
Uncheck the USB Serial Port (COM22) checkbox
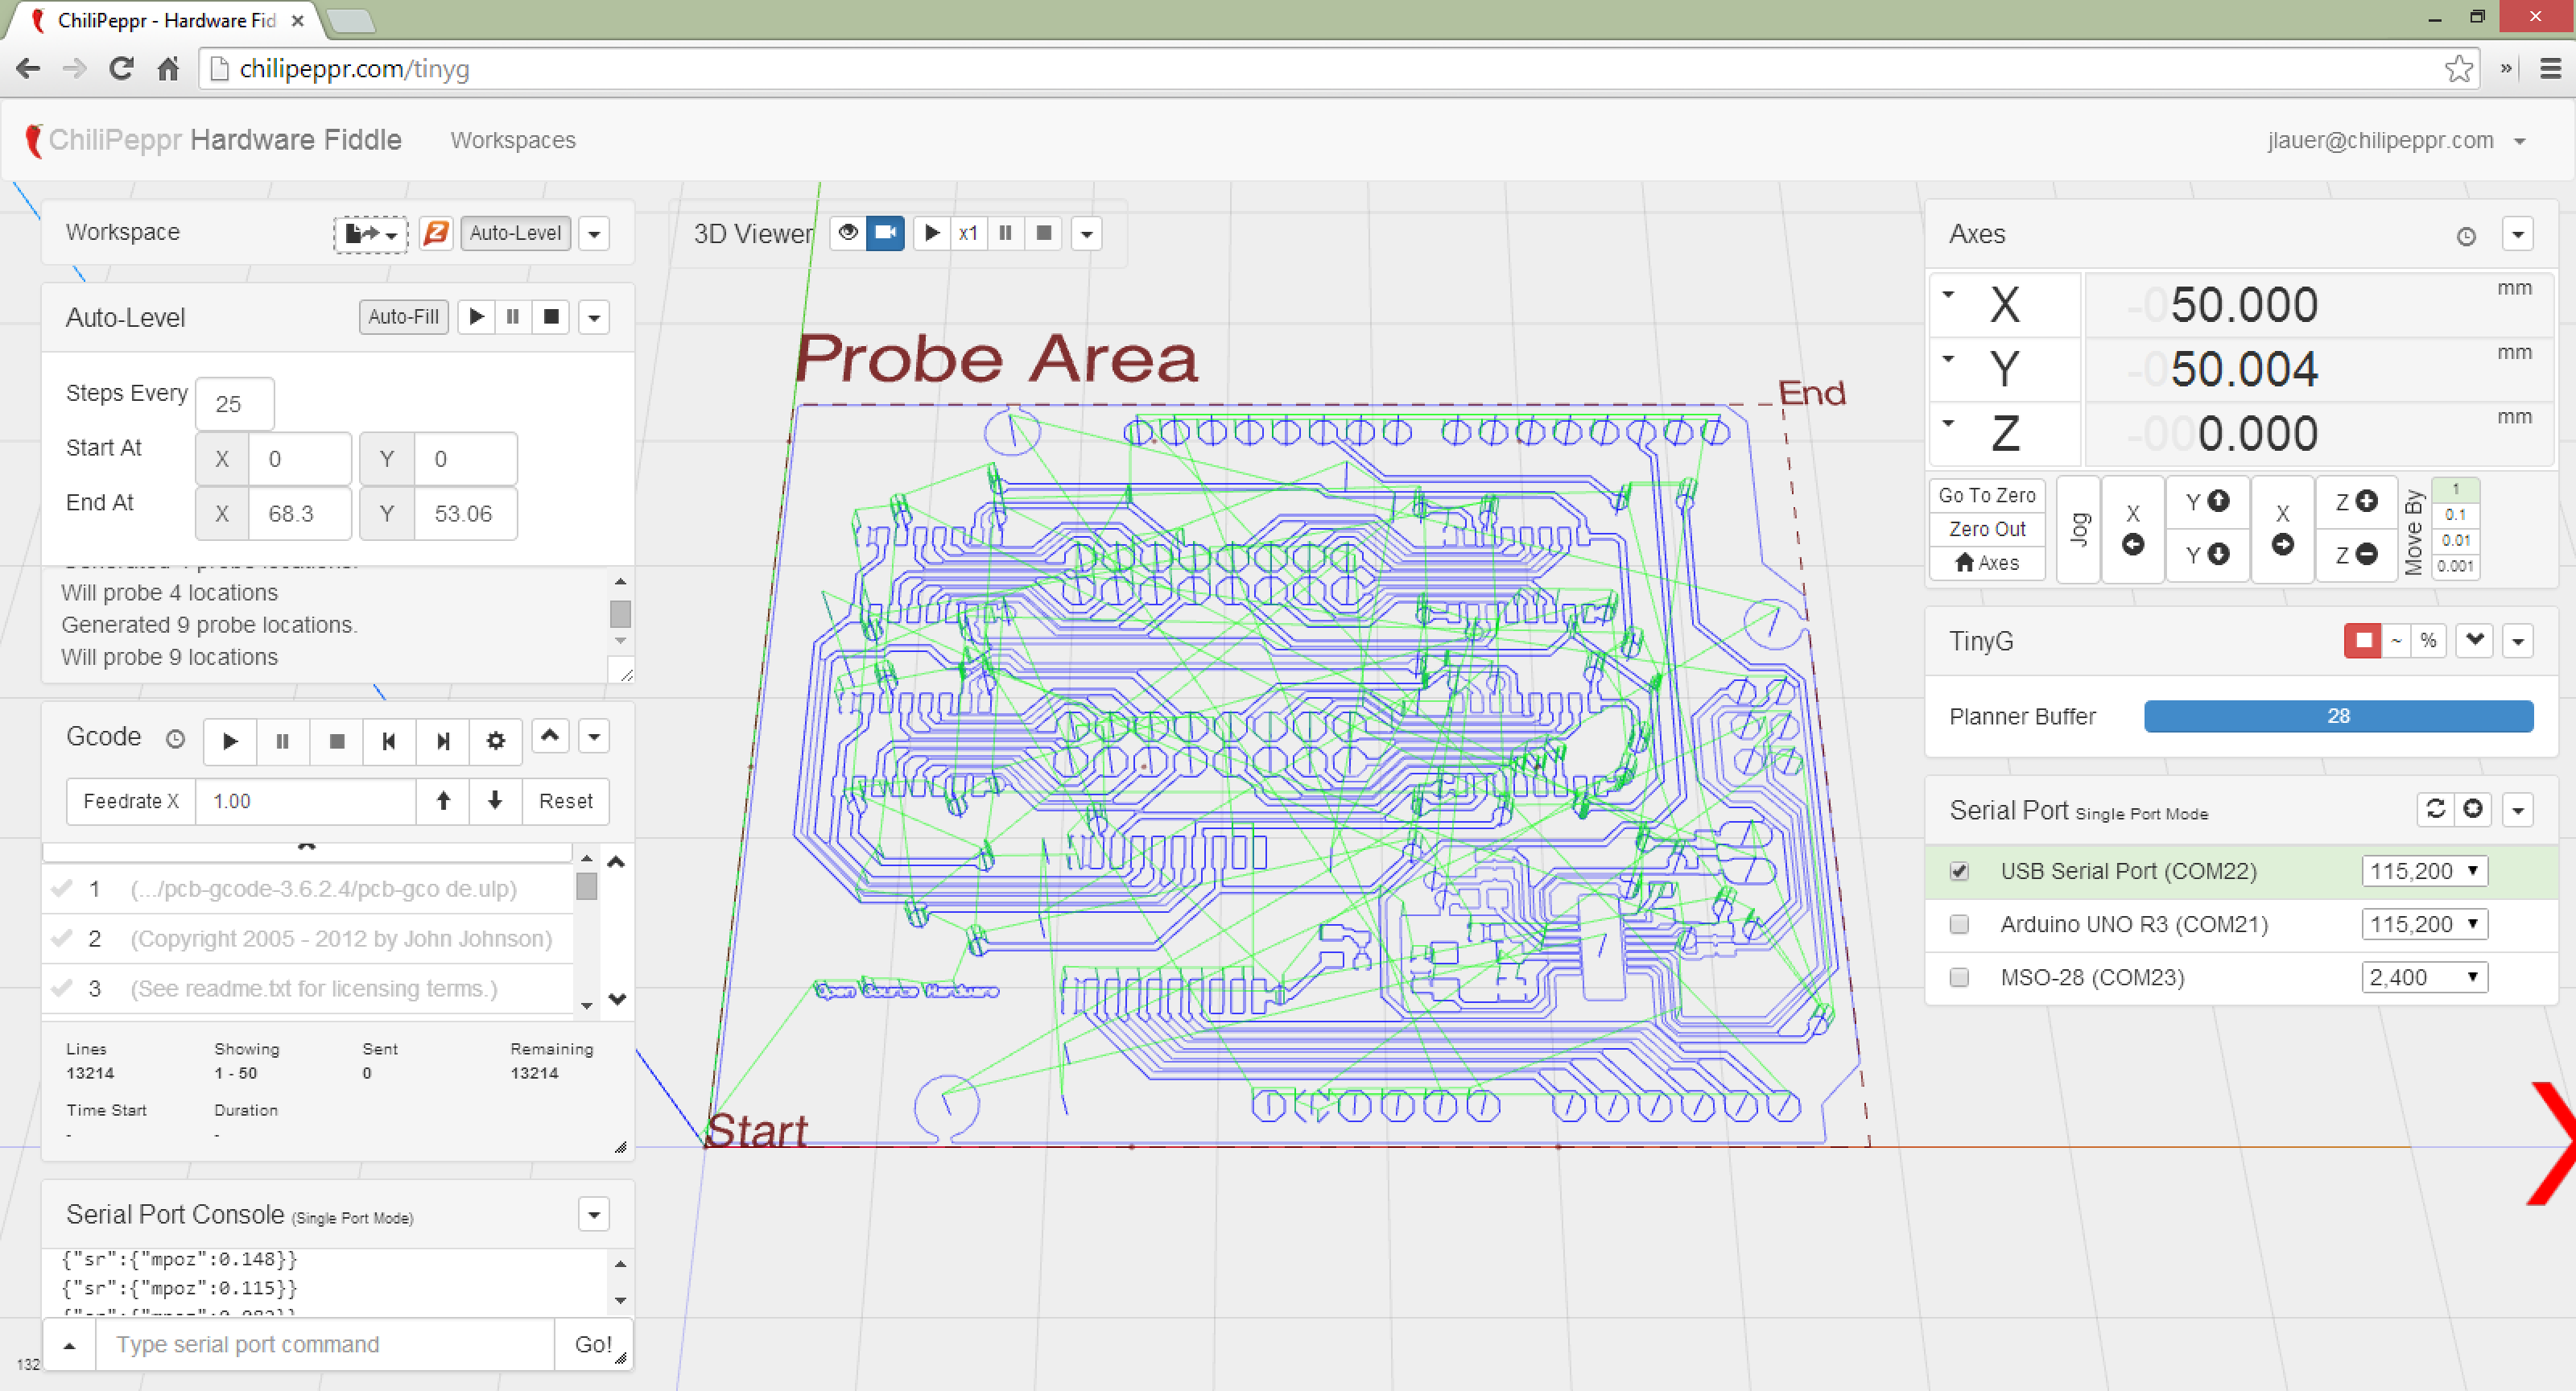1959,871
